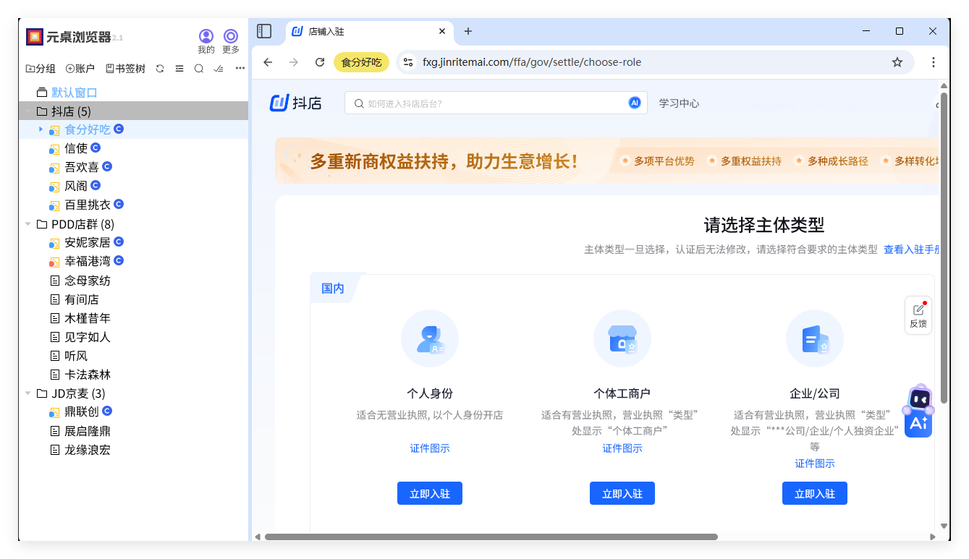Click the site settings icon in the address bar

408,62
